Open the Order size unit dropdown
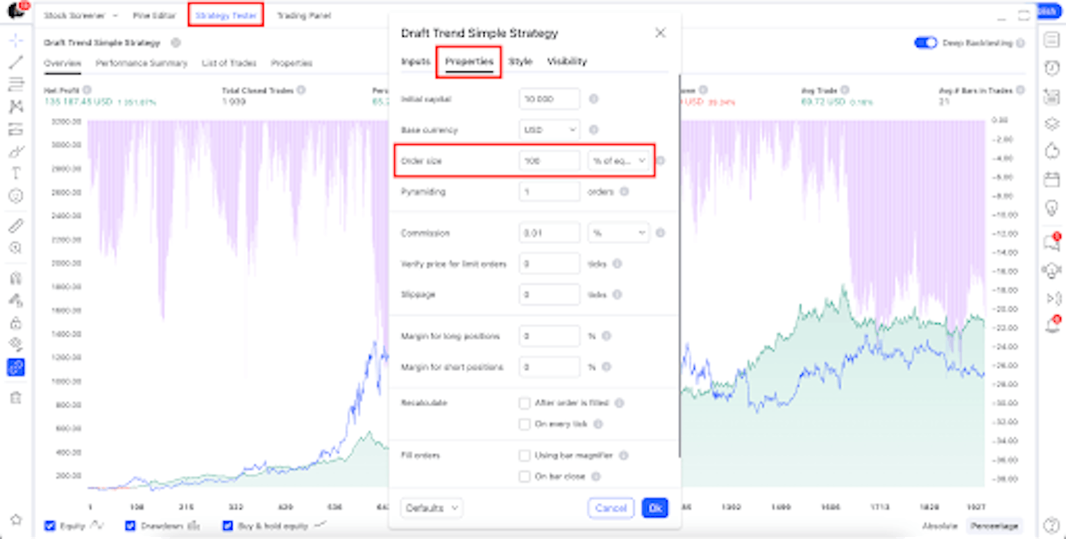 click(618, 161)
